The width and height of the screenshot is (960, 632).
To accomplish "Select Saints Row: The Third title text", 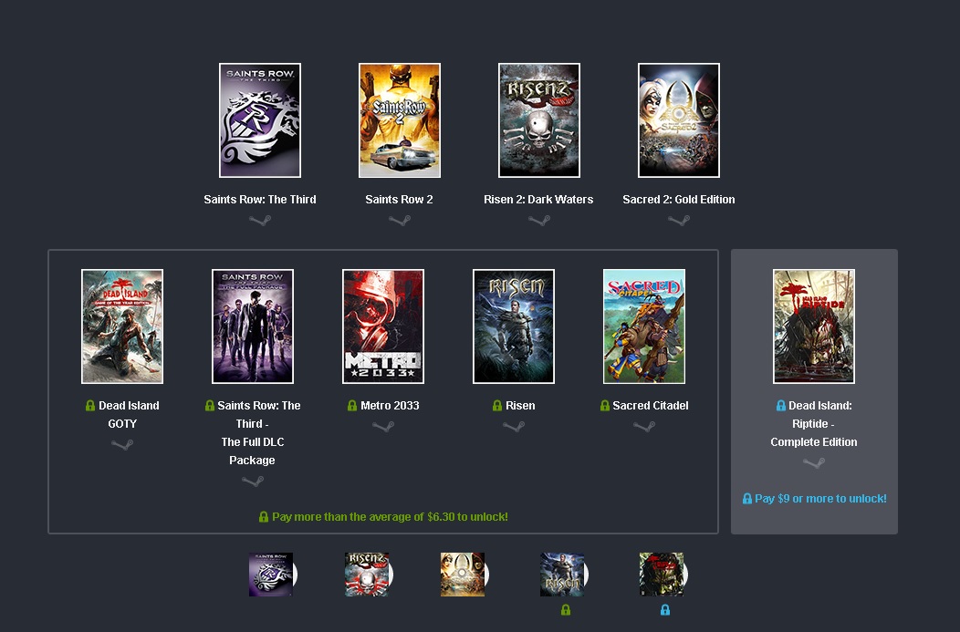I will coord(260,200).
